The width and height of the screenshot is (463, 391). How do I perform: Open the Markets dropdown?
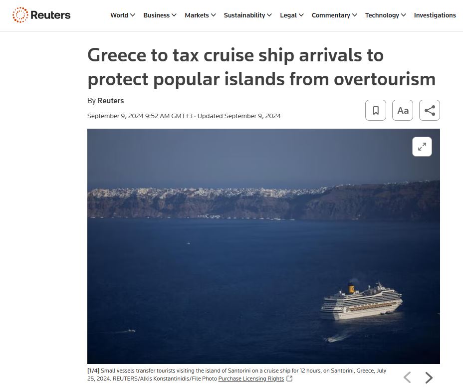[x=200, y=15]
